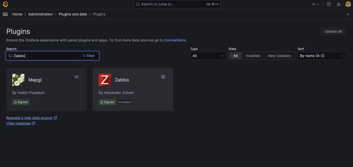The height and width of the screenshot is (167, 353).
Task: Click the Mapgl panel type icon
Action: coord(77,77)
